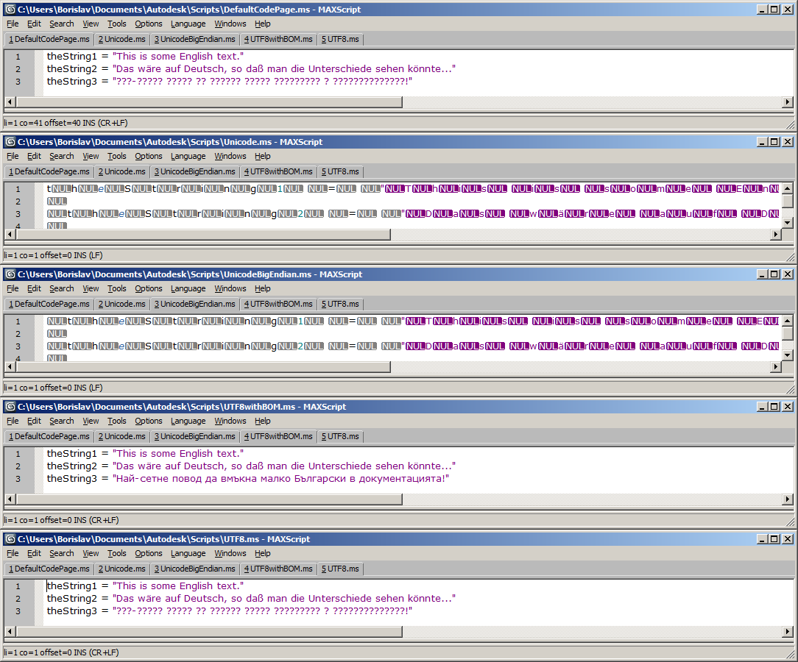Image resolution: width=798 pixels, height=662 pixels.
Task: Select 2 Unicode.ms tab in UTF8.ms window
Action: (121, 569)
